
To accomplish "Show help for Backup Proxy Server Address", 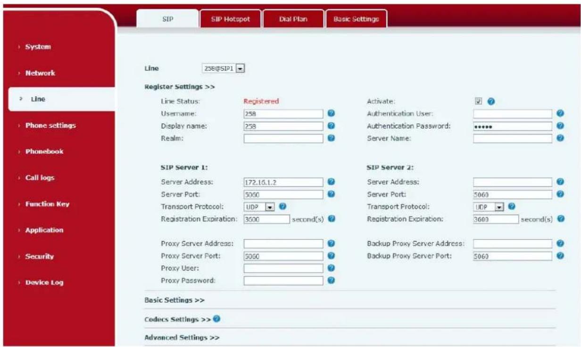I will coord(560,243).
